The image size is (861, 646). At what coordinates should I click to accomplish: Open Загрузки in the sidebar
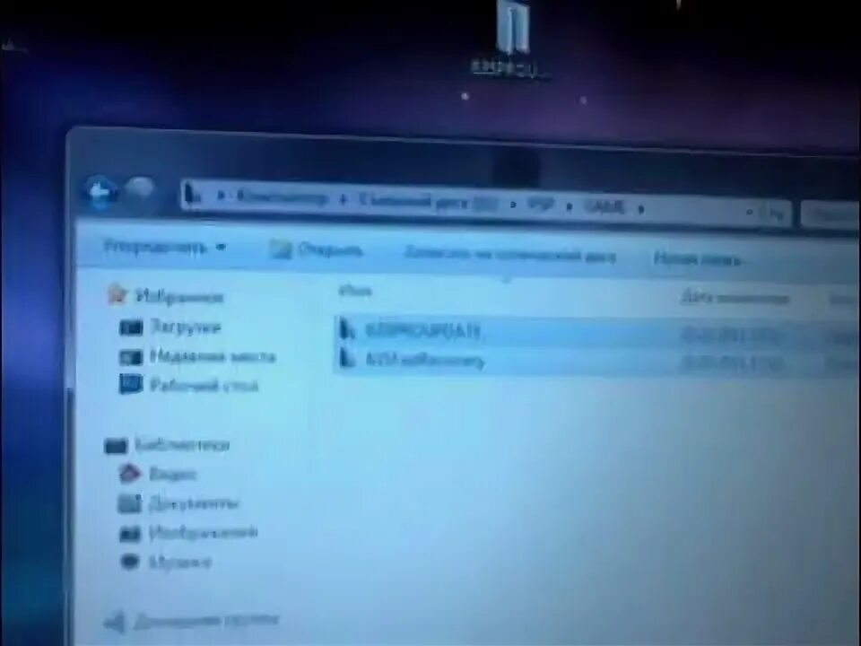tap(185, 327)
